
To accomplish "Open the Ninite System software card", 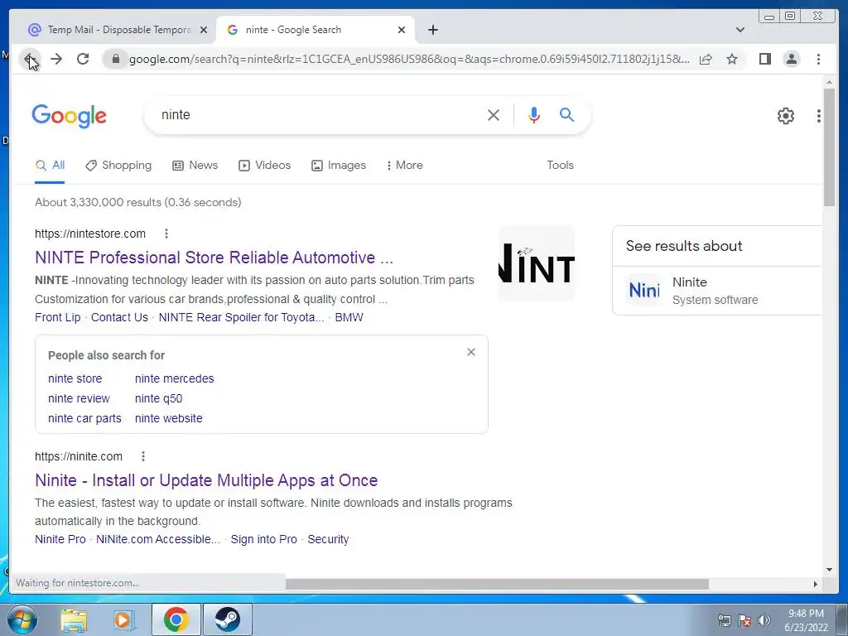I will pyautogui.click(x=717, y=291).
